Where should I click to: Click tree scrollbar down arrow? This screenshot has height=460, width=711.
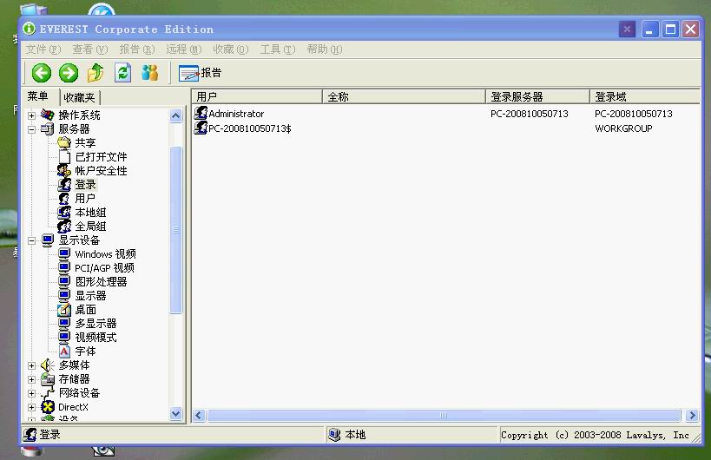click(176, 413)
